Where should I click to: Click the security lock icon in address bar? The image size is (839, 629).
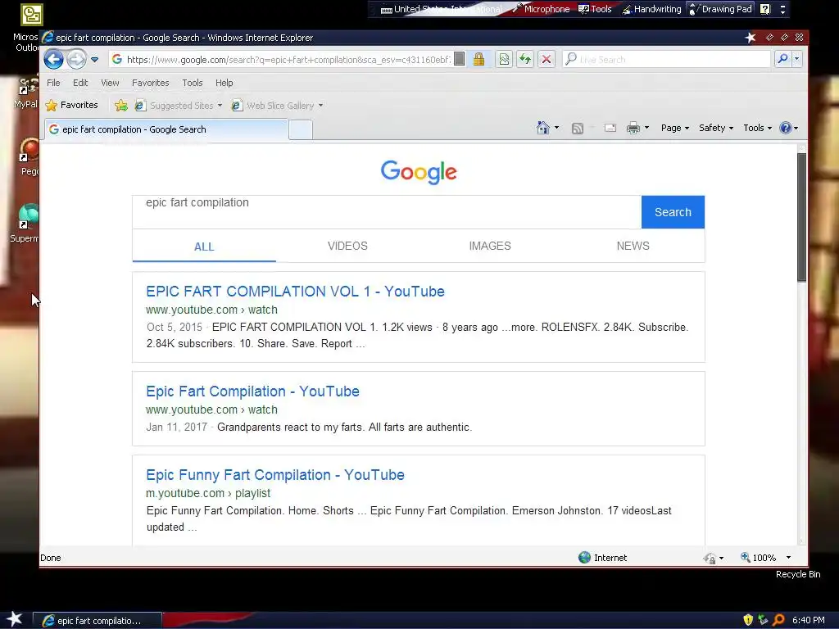pyautogui.click(x=478, y=59)
